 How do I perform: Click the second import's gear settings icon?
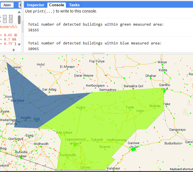[x=5, y=21]
